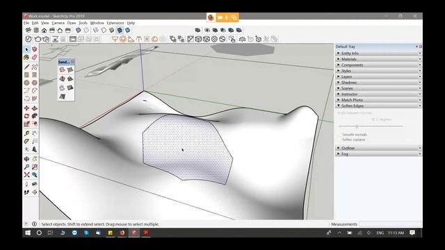Enable Hidden Line style
Image resolution: width=445 pixels, height=250 pixels.
104,30
